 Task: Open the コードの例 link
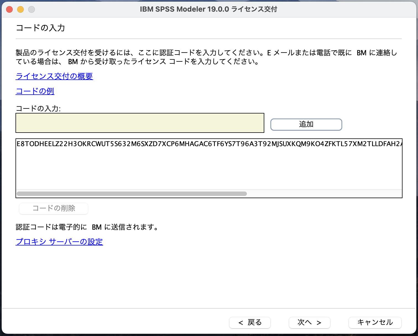[x=35, y=91]
